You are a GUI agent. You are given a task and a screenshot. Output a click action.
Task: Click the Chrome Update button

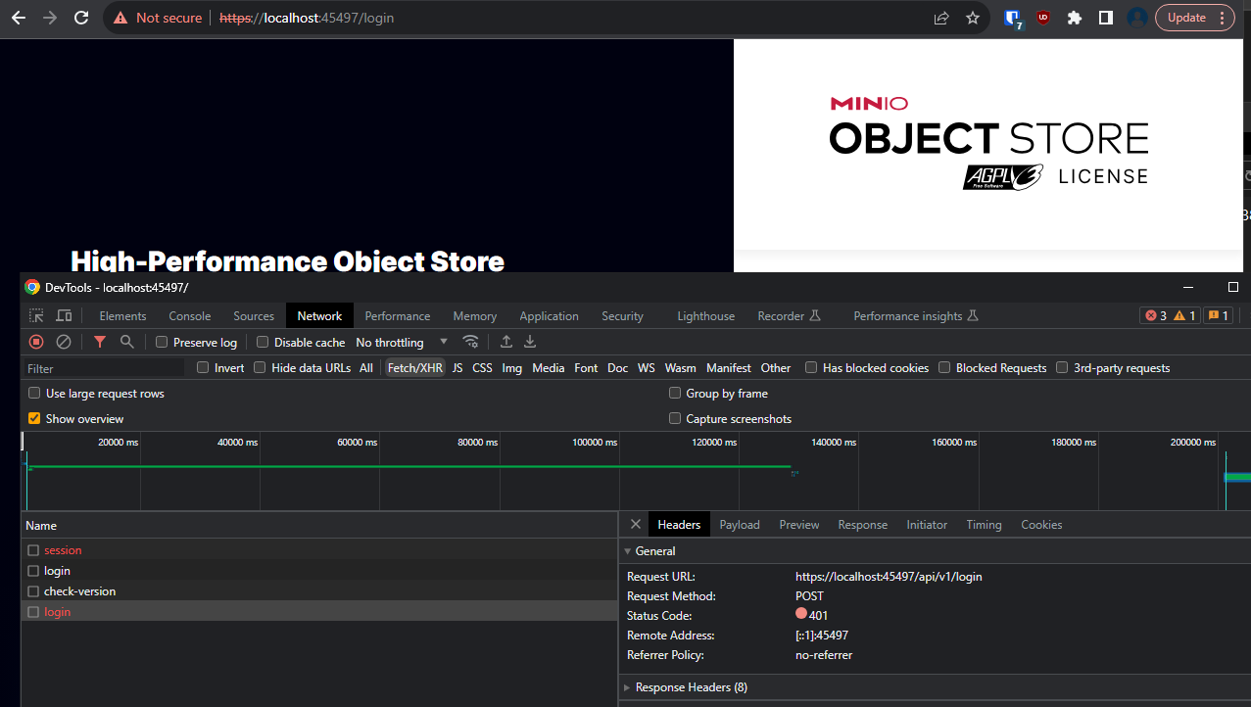tap(1188, 18)
